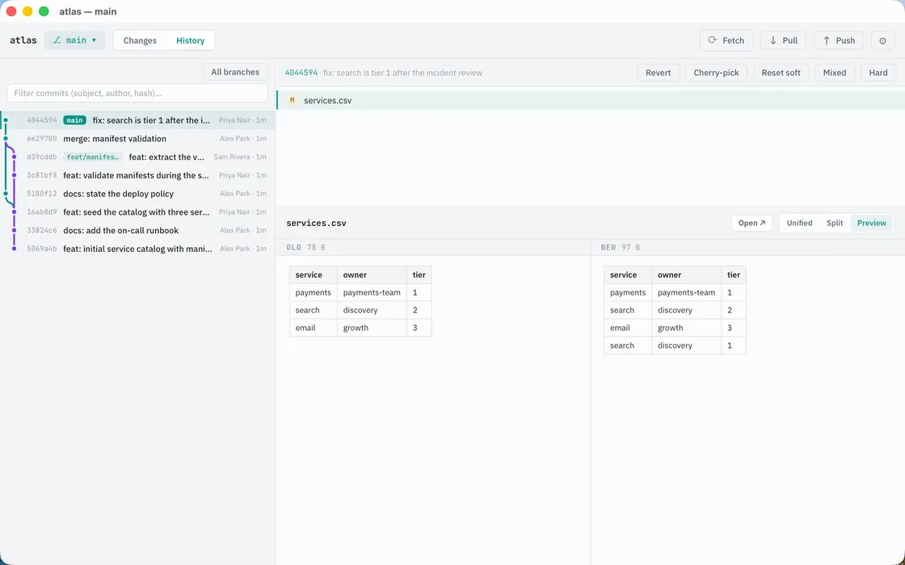Click the feat/manifes… branch tag
The image size is (905, 565).
(93, 157)
